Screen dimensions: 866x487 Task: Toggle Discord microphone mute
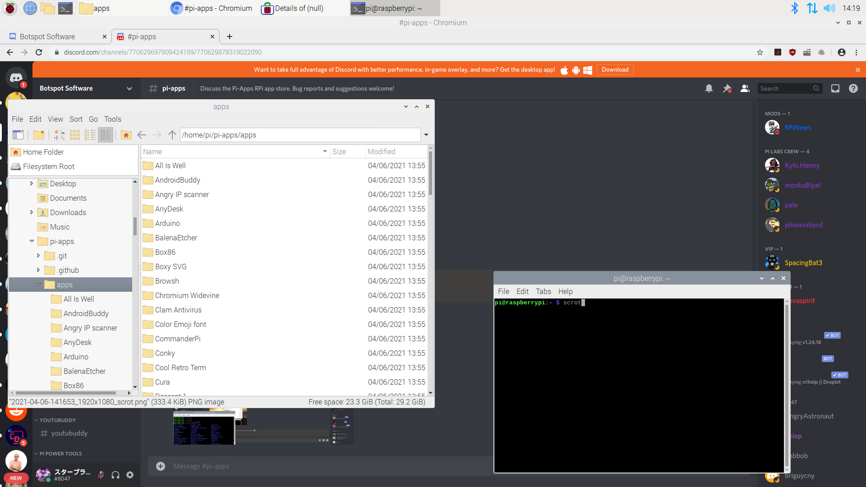[101, 475]
